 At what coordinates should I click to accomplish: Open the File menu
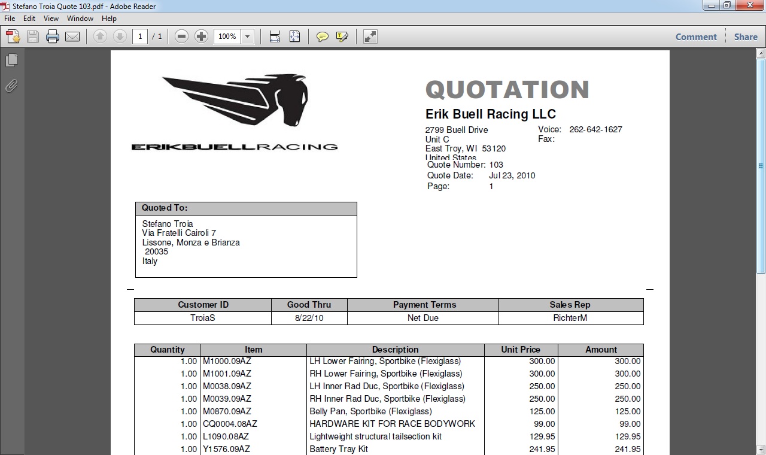10,19
